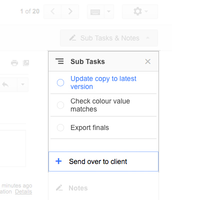Select the 'Update copy to latest version' item
Screen dimensions: 200x200
[x=103, y=82]
